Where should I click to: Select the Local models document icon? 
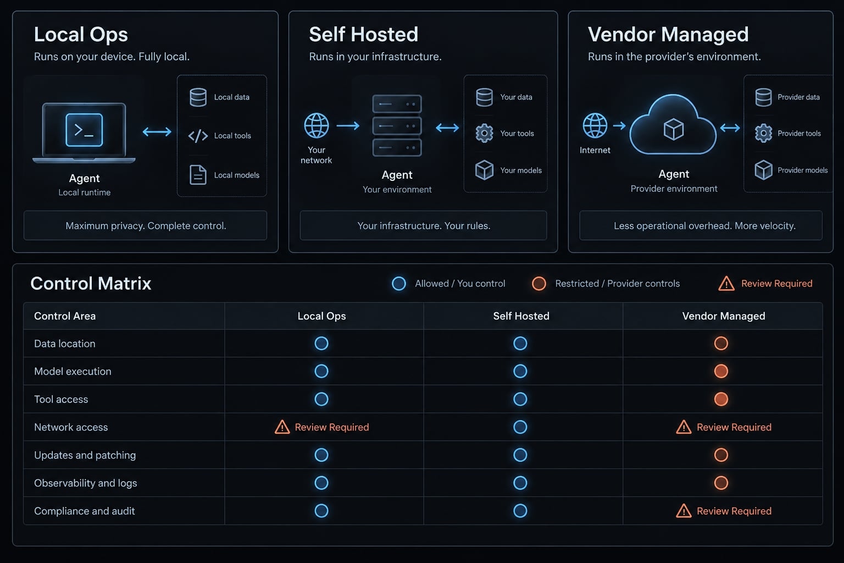[x=198, y=175]
